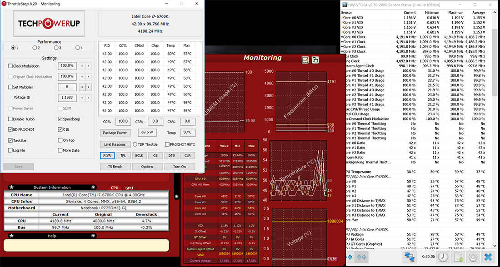
Task: Click the HWiNFO logging start icon
Action: (x=458, y=257)
